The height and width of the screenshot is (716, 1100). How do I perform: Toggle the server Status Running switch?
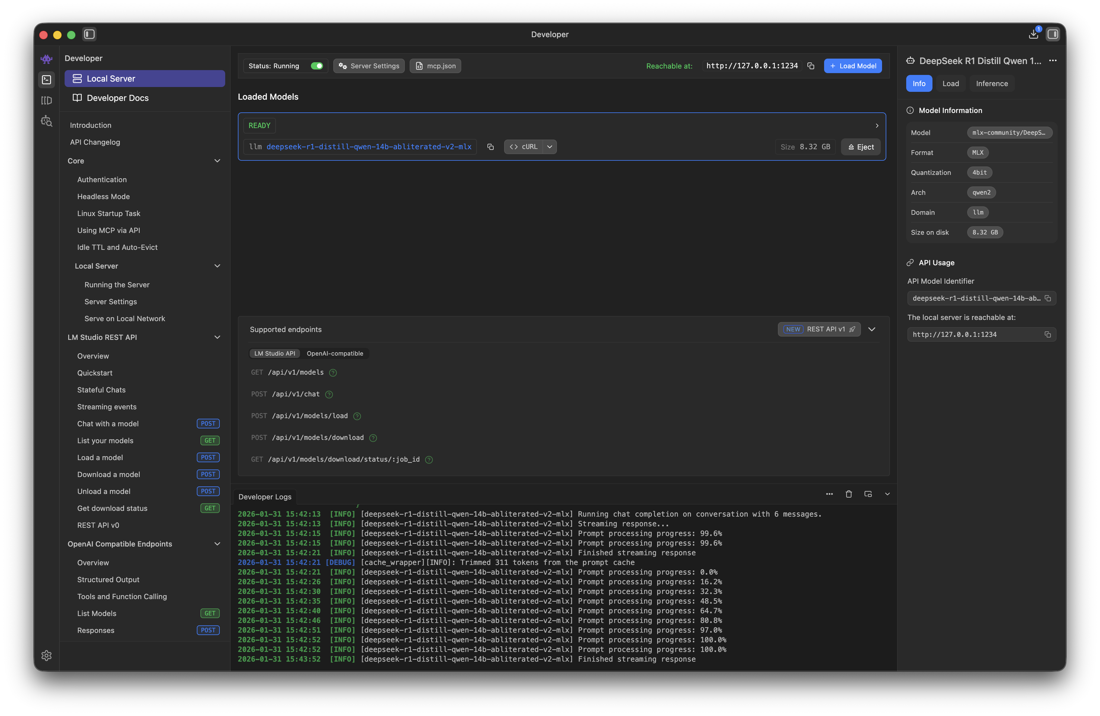[317, 66]
